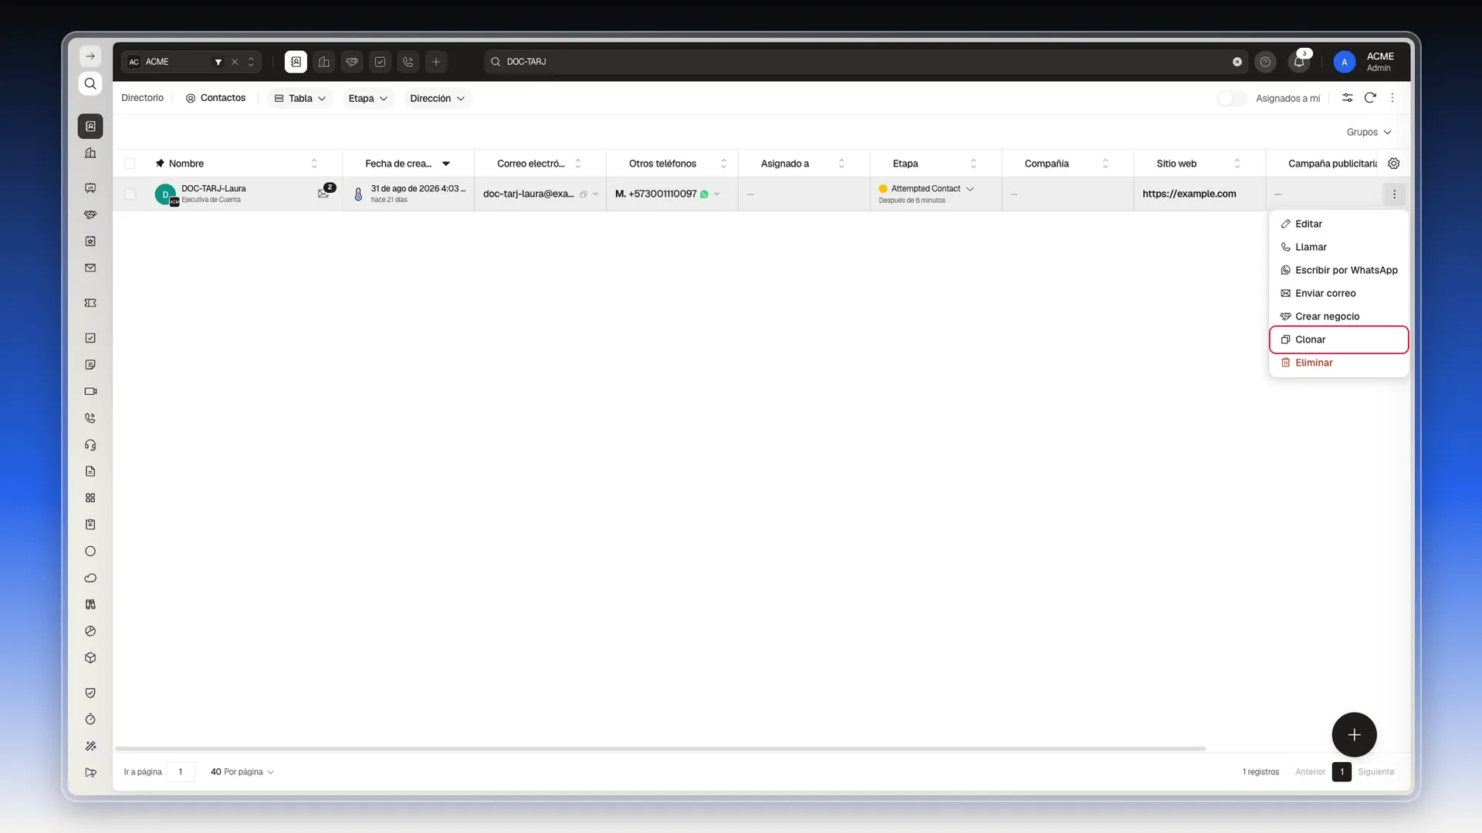Select Clonar in the context menu

pyautogui.click(x=1338, y=339)
